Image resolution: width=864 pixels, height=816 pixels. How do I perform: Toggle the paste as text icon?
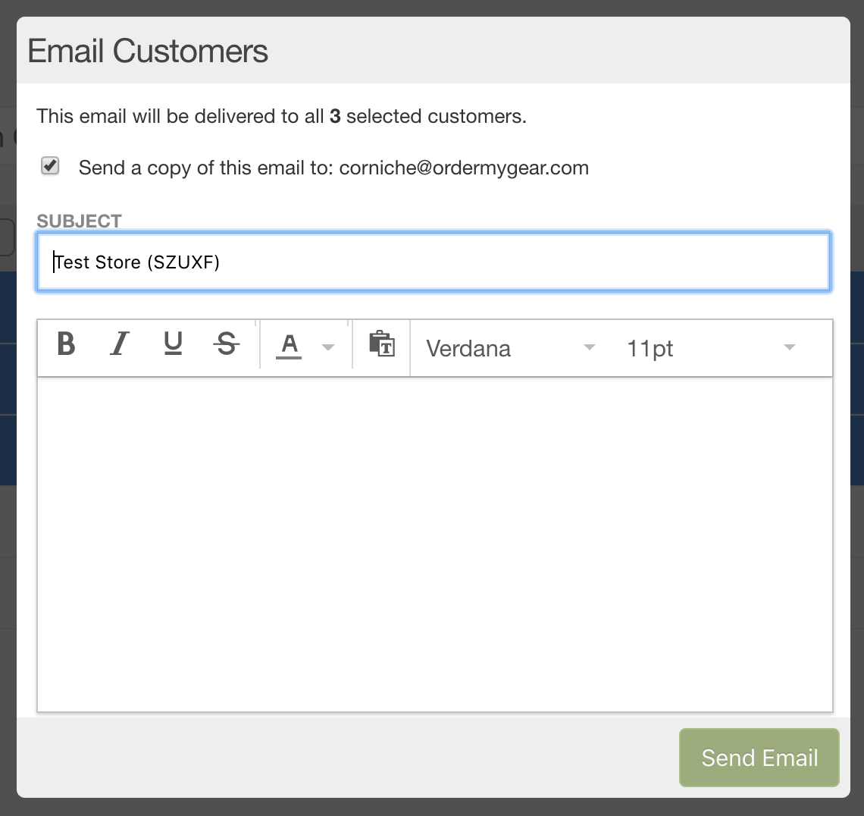pyautogui.click(x=382, y=344)
